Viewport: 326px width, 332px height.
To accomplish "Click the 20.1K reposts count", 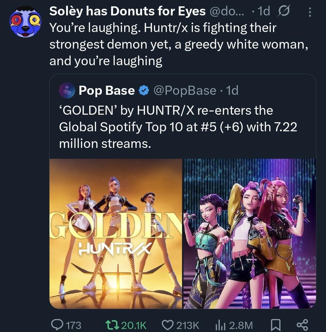I will click(x=134, y=325).
